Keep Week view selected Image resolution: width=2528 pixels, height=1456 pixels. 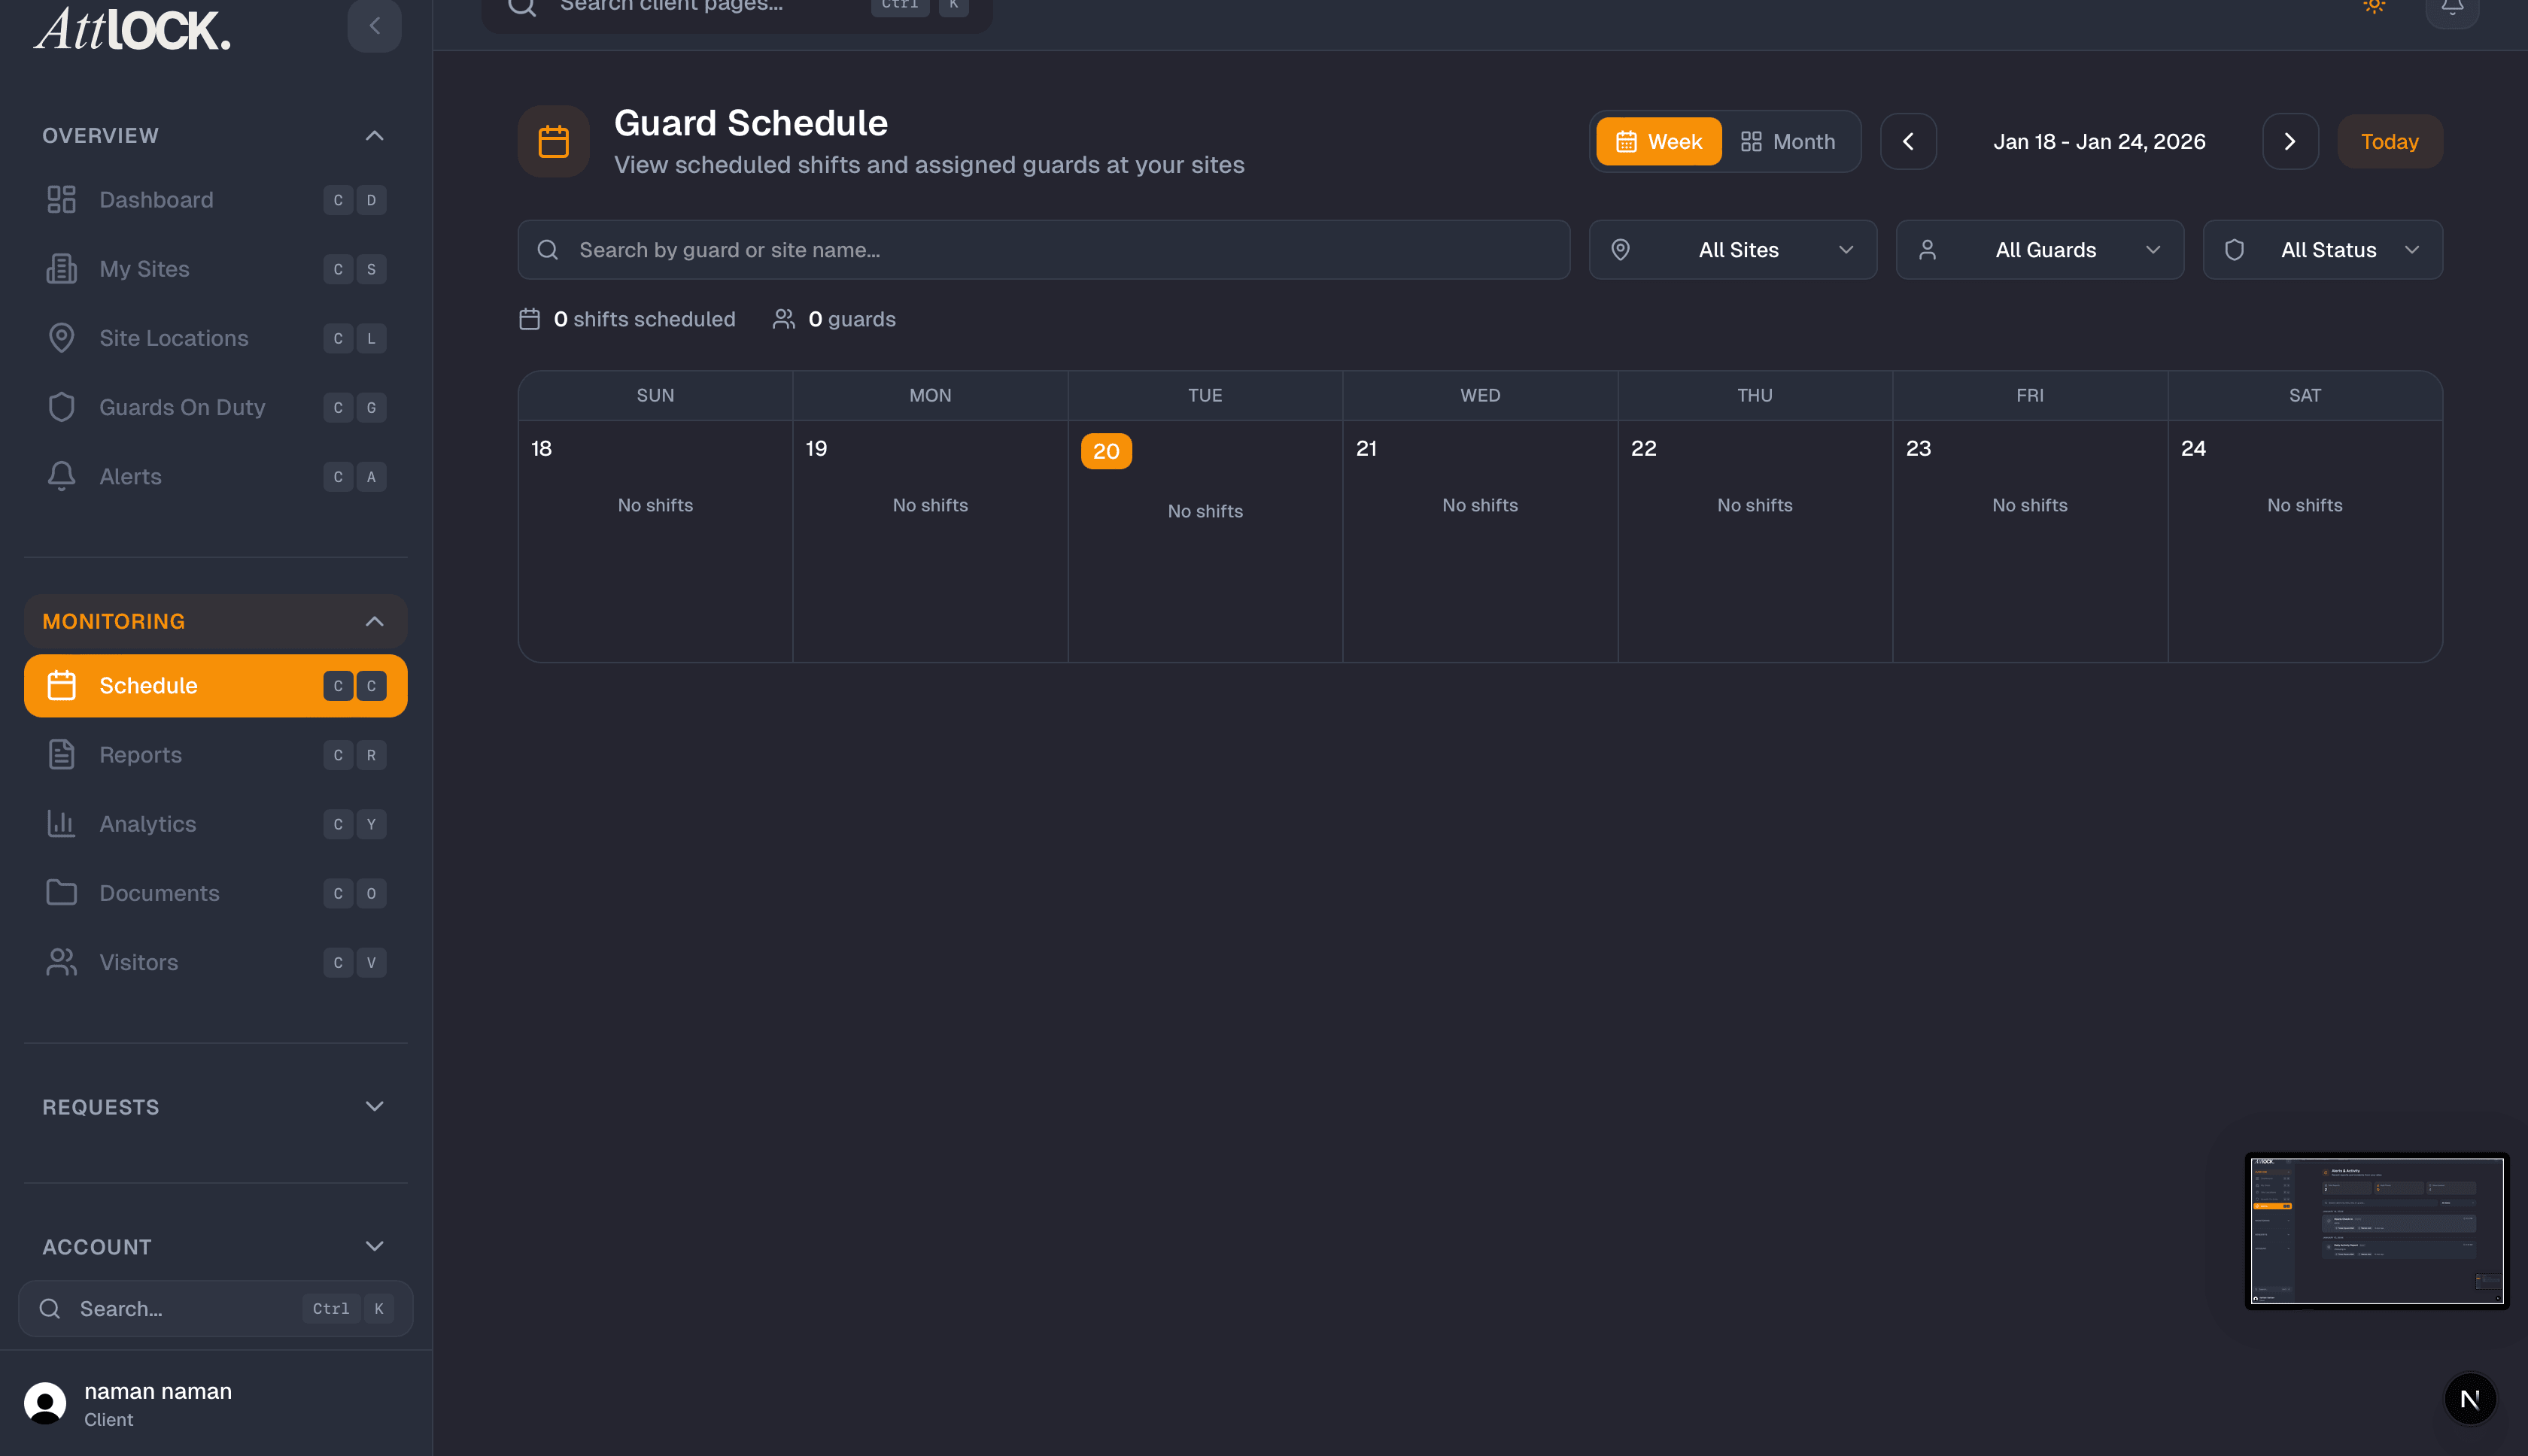tap(1657, 141)
